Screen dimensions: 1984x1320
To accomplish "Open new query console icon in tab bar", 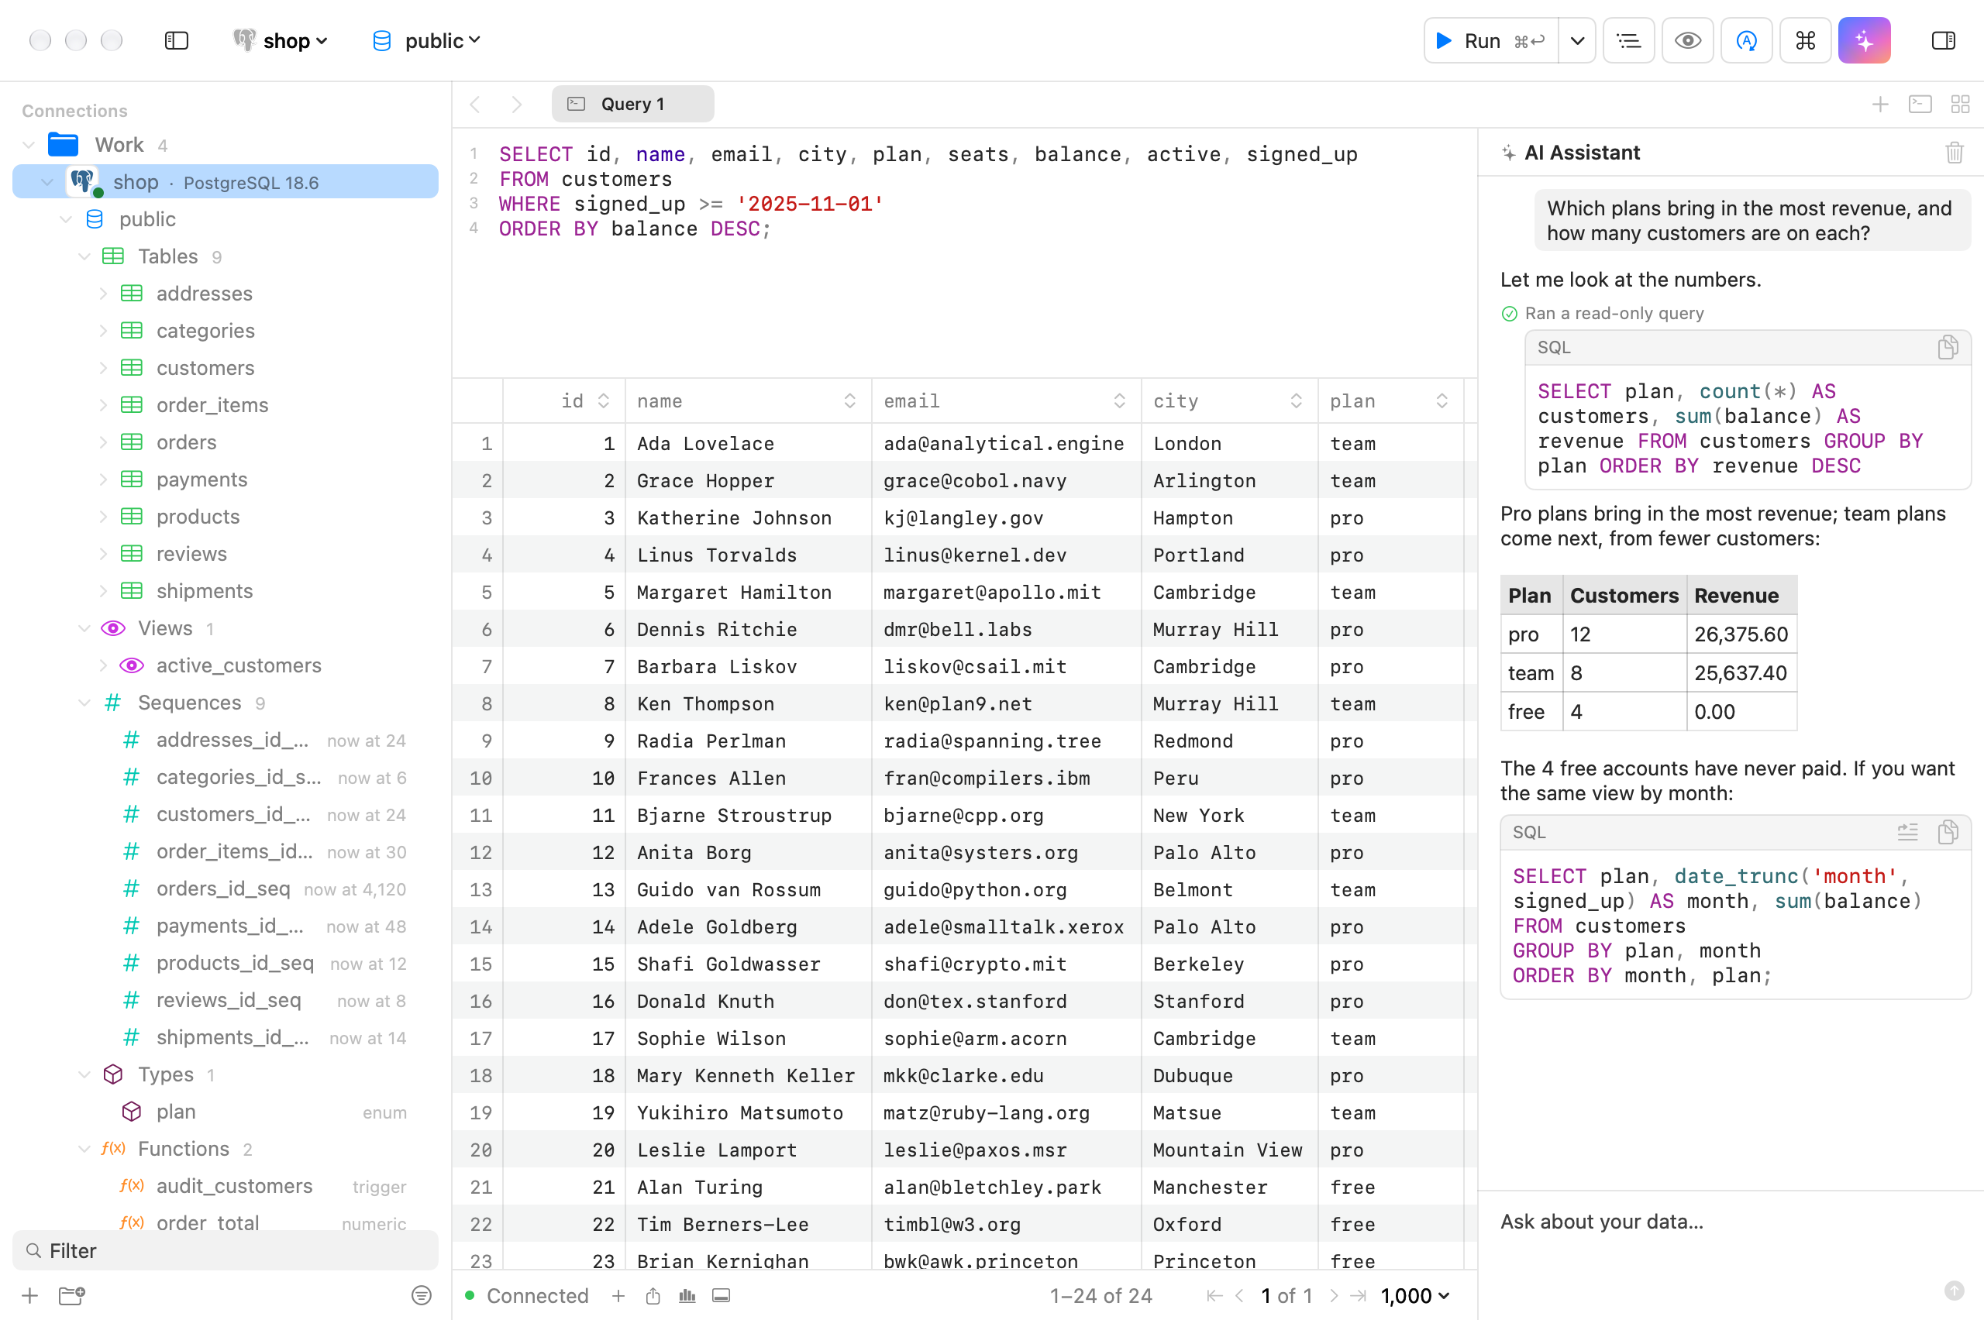I will (x=1920, y=104).
